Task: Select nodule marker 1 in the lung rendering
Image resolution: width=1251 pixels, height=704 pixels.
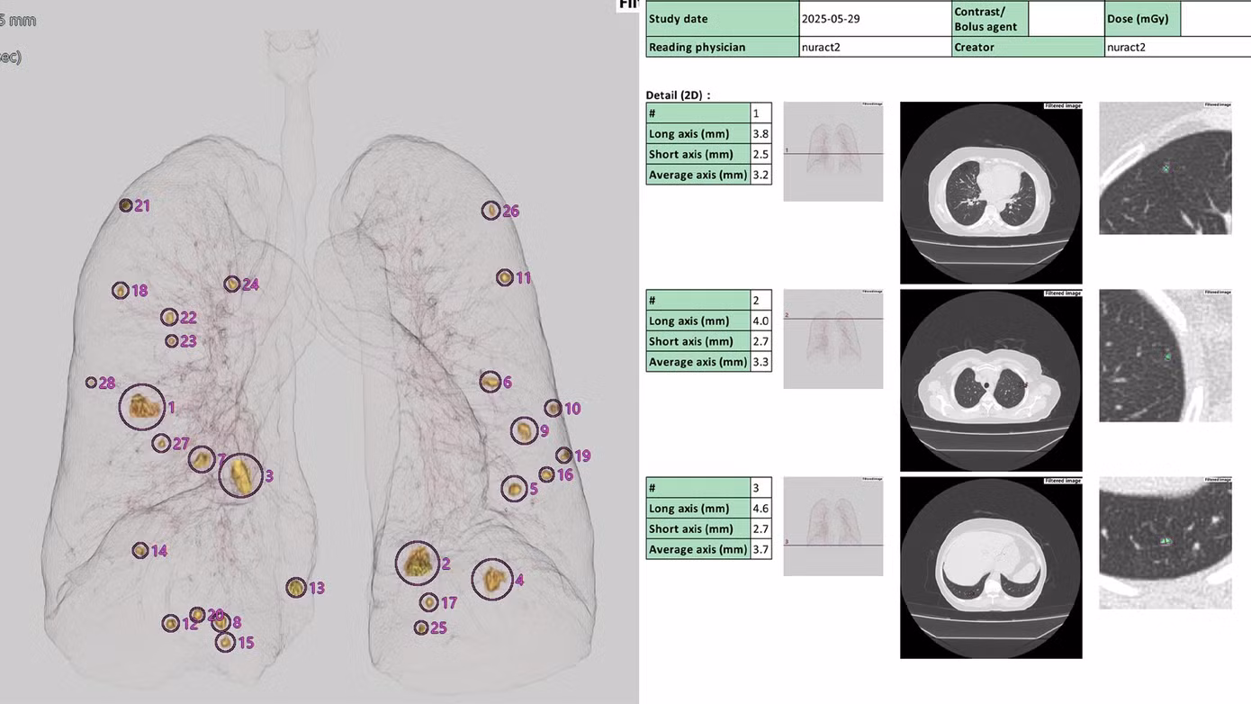Action: coord(142,408)
